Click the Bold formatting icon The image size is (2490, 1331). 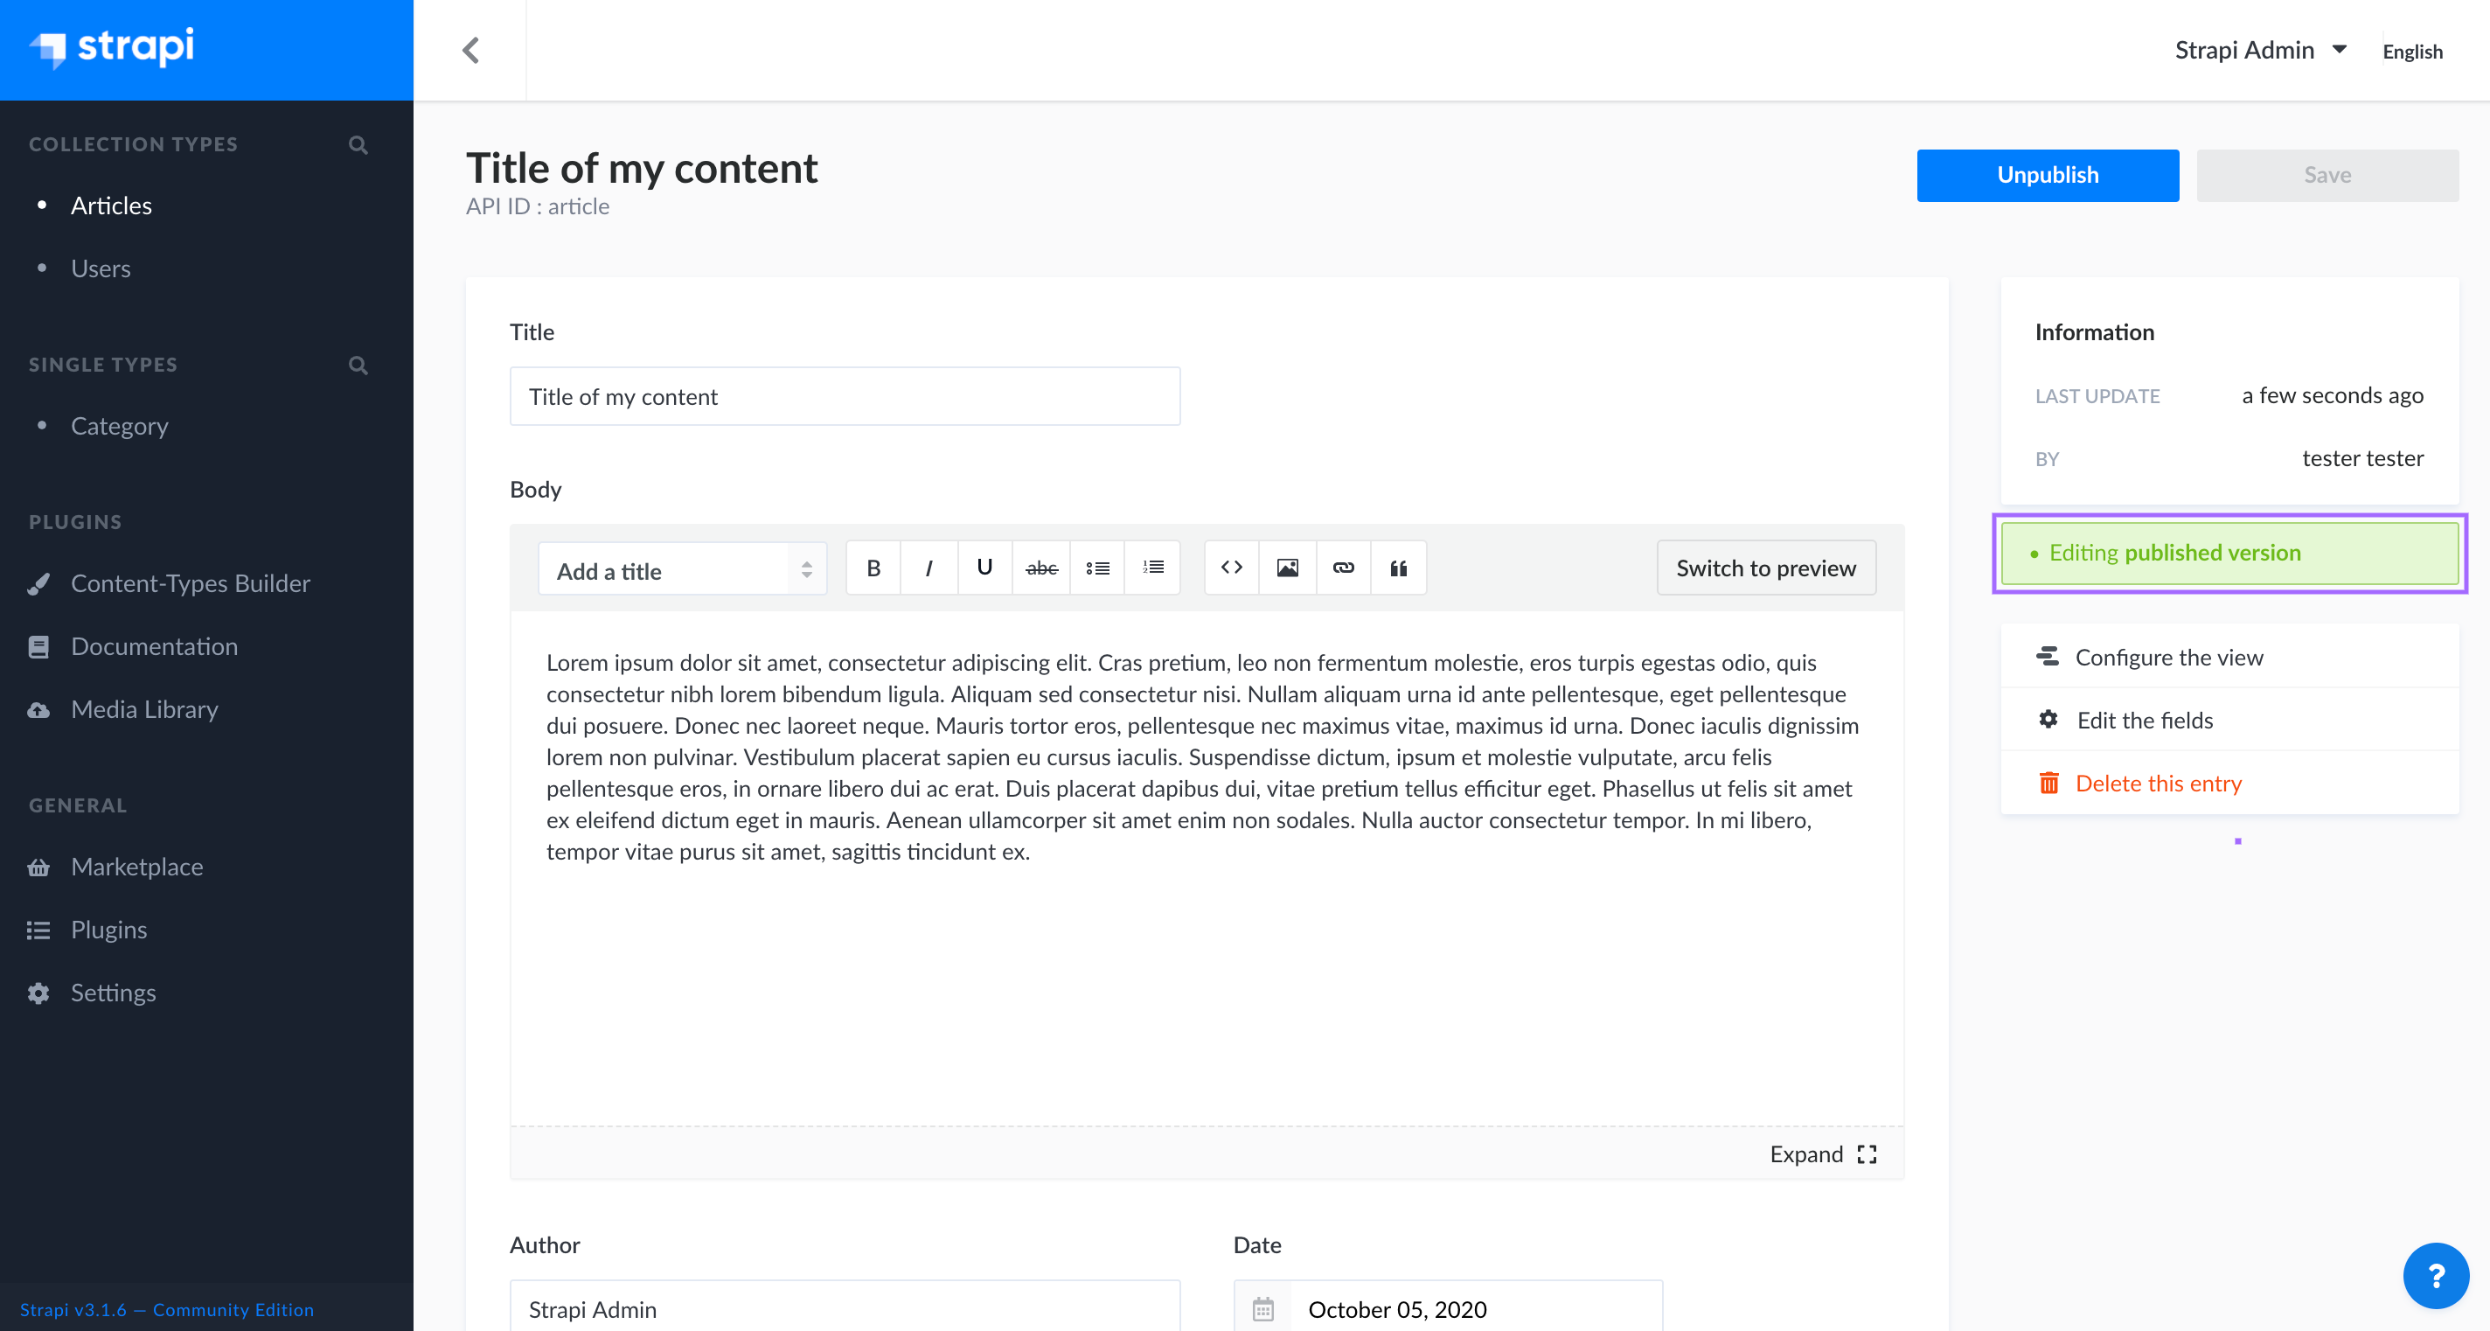pyautogui.click(x=873, y=568)
